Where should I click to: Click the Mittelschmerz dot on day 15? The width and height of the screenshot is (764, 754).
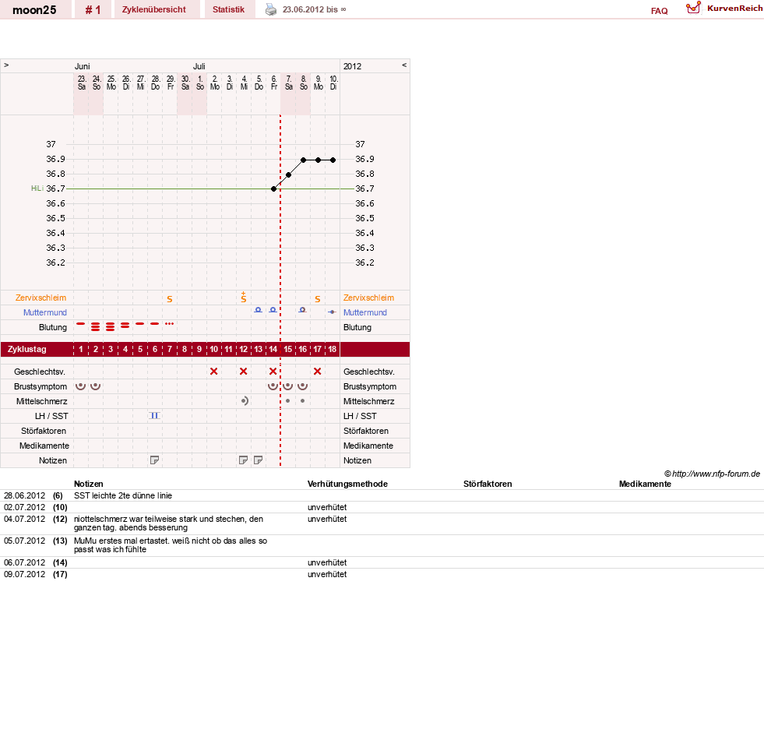(x=288, y=400)
